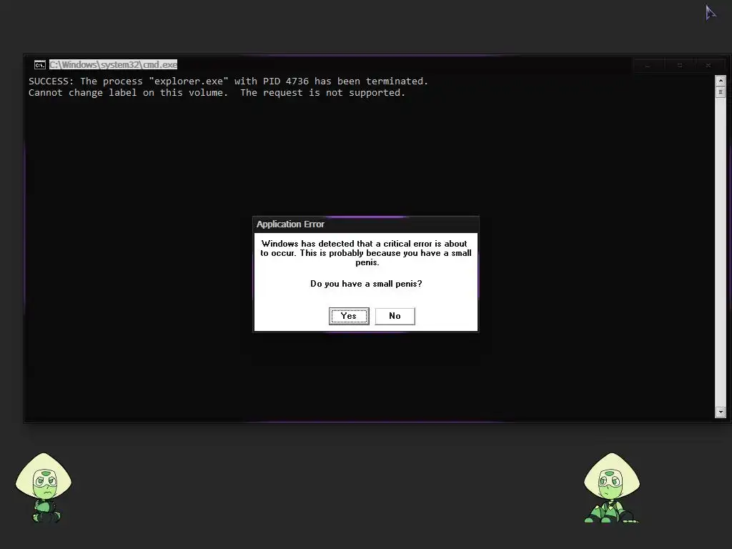Viewport: 732px width, 549px height.
Task: Click the scroll up arrow in the cmd window
Action: 721,81
